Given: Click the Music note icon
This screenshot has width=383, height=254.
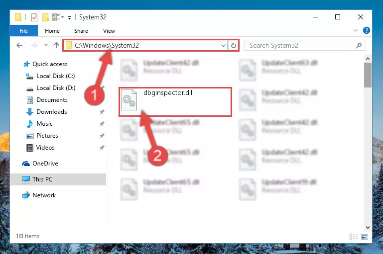Looking at the screenshot, I should point(29,124).
